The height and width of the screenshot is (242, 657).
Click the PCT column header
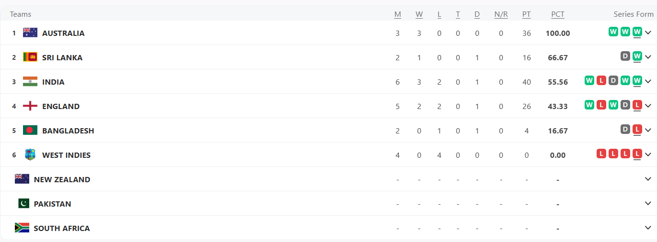click(x=558, y=14)
